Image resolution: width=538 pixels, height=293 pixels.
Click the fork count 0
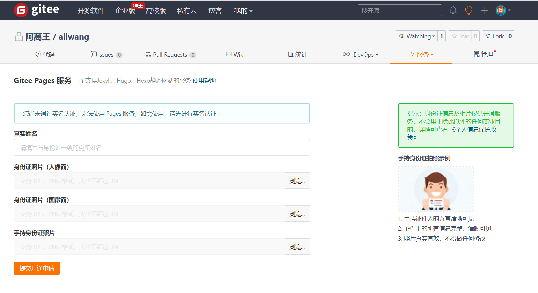click(x=510, y=36)
